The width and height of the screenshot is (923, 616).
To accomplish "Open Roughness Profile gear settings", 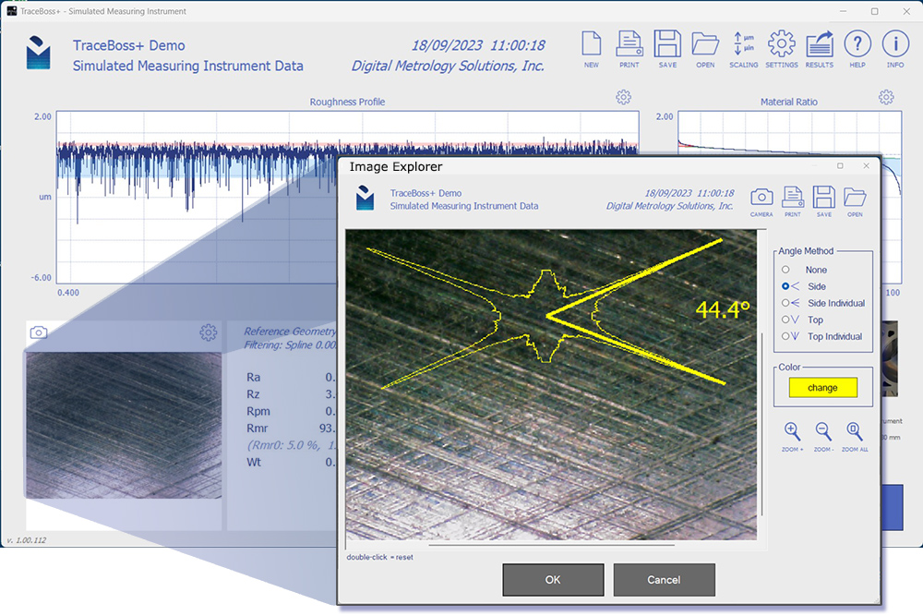I will pos(623,97).
